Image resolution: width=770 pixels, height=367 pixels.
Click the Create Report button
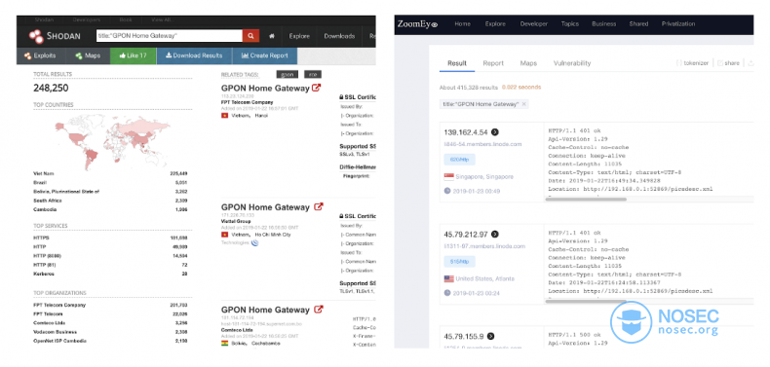(x=265, y=55)
